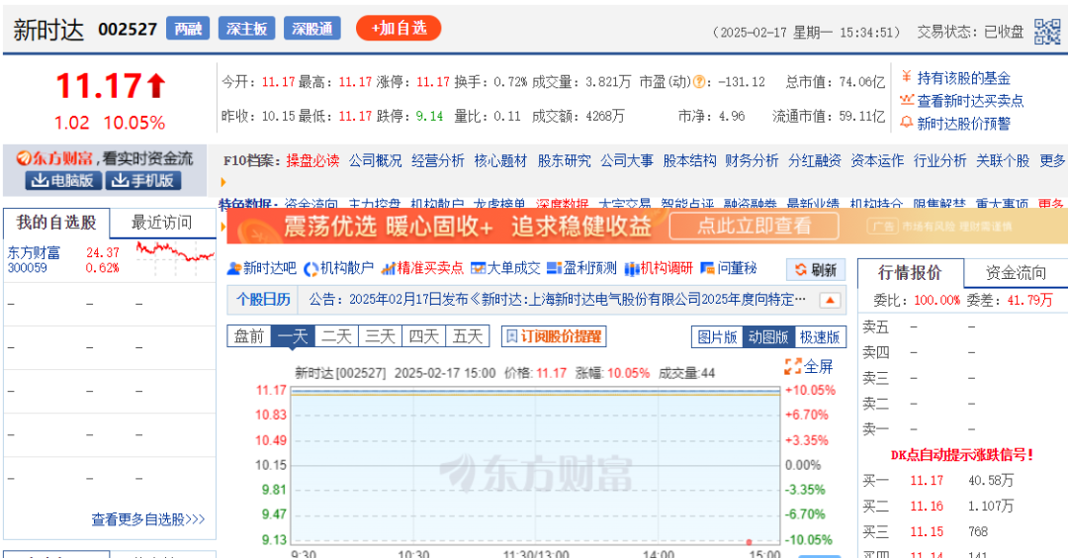The image size is (1068, 558).
Task: Select the 二天 time range
Action: (336, 336)
